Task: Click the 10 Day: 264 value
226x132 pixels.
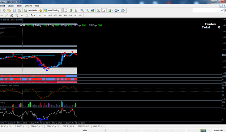Action: tap(80, 25)
